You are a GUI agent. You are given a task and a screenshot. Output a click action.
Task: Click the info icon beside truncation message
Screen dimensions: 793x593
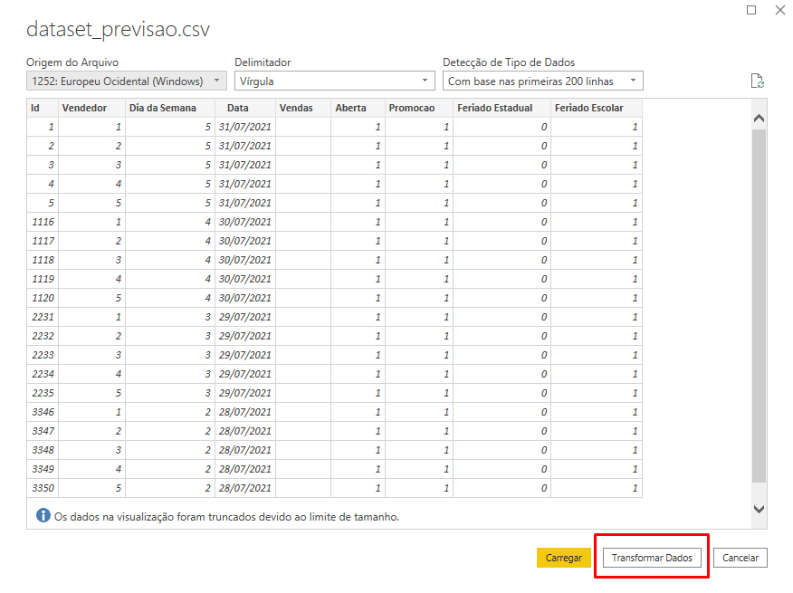click(43, 515)
